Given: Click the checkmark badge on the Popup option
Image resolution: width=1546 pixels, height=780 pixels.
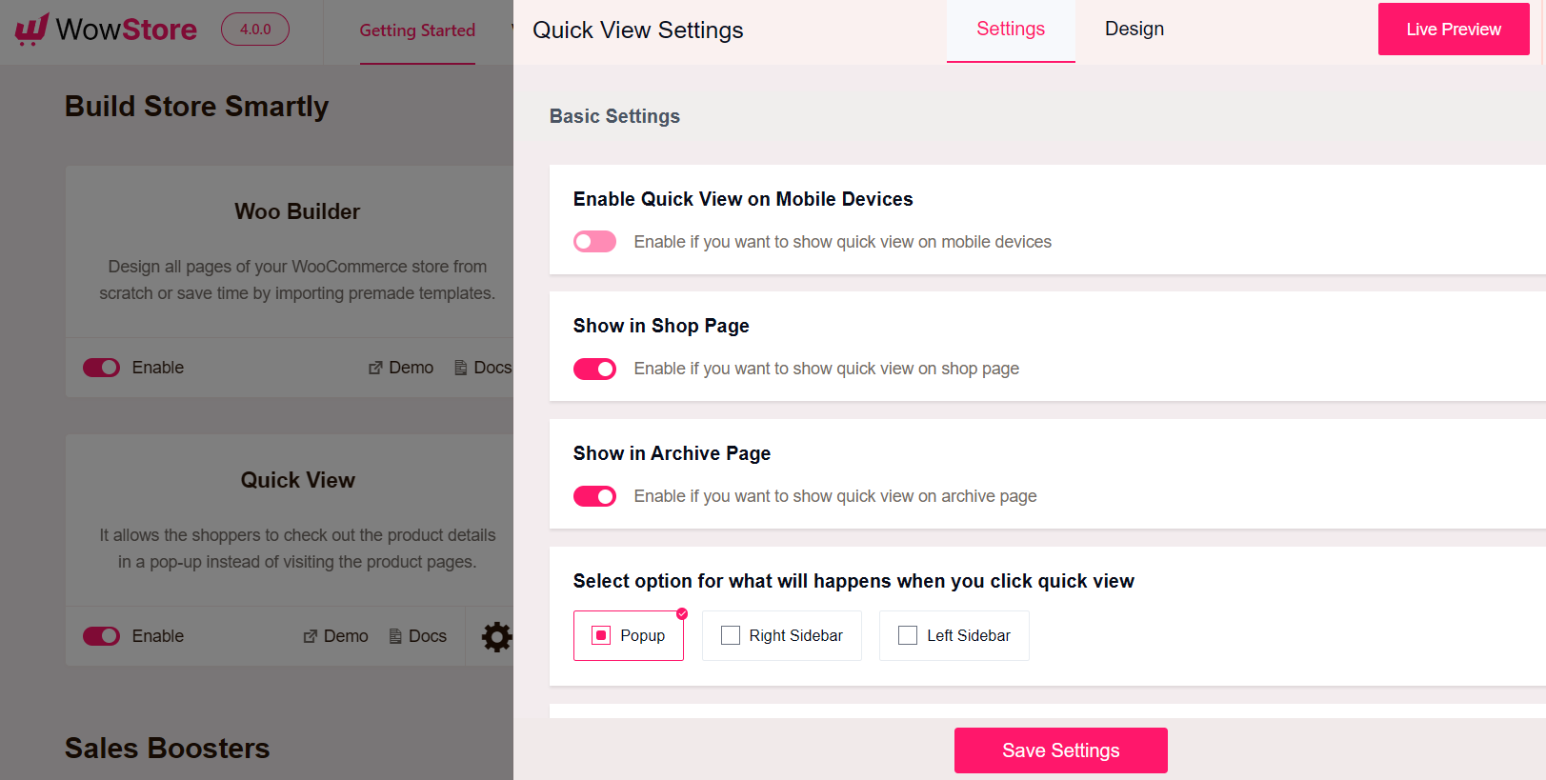Looking at the screenshot, I should (x=681, y=614).
